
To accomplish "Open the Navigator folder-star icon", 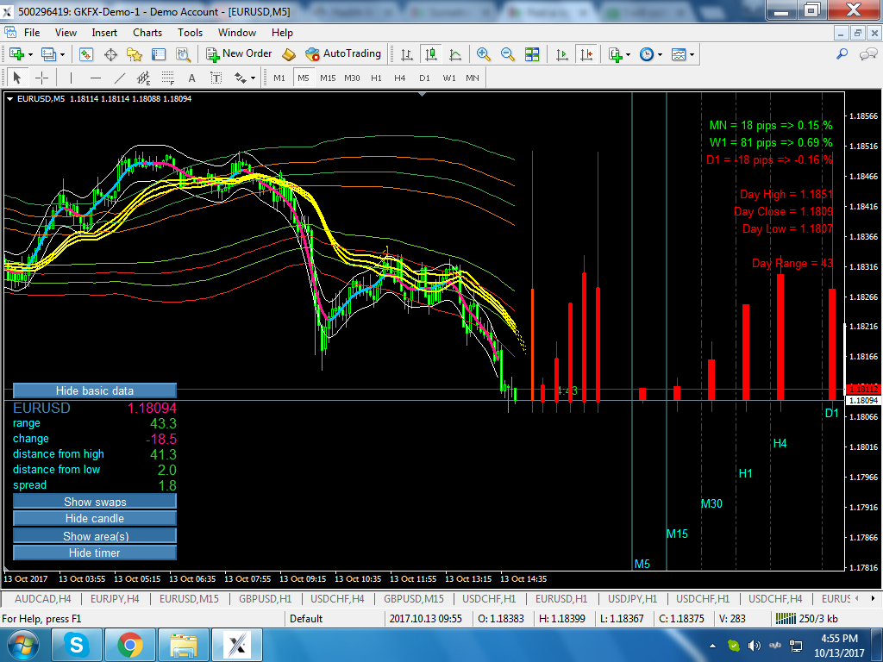I will pyautogui.click(x=134, y=54).
